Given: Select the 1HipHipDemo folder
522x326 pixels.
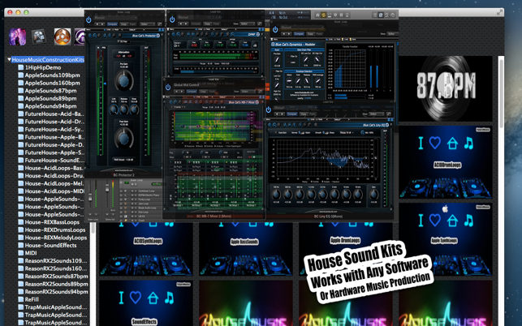Looking at the screenshot, I should 42,67.
